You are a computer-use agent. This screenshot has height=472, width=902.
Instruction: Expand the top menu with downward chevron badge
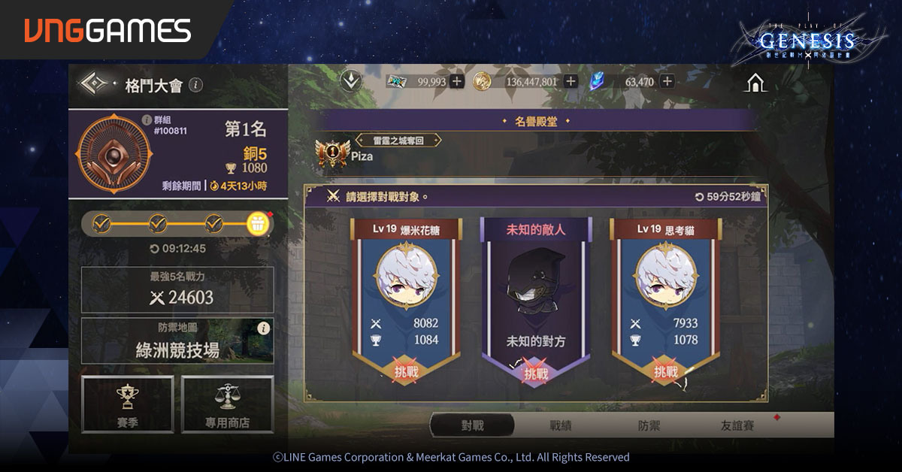[350, 81]
